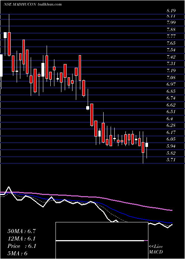Click the last white candlestick on the right

coord(147,145)
